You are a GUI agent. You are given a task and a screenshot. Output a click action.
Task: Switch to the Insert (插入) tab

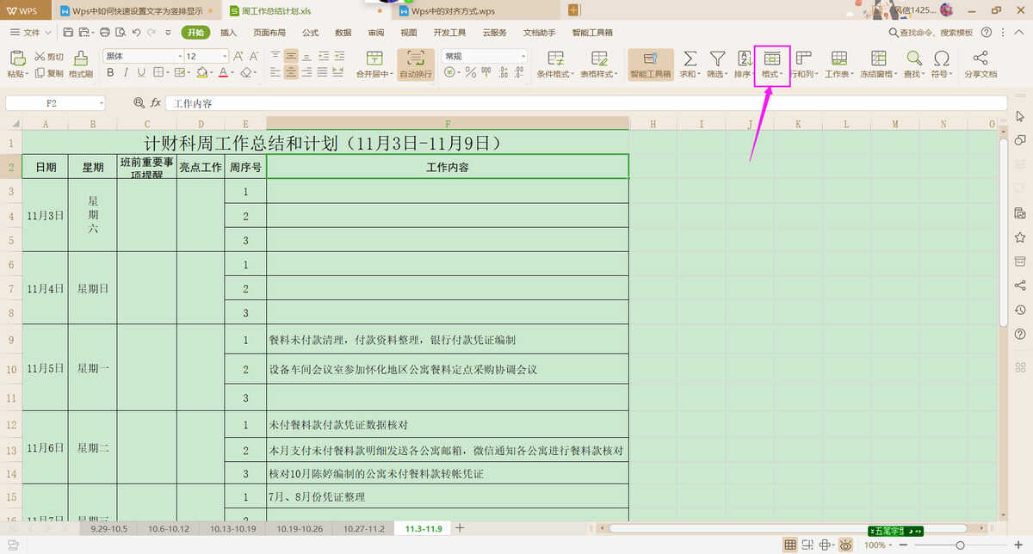[x=229, y=32]
